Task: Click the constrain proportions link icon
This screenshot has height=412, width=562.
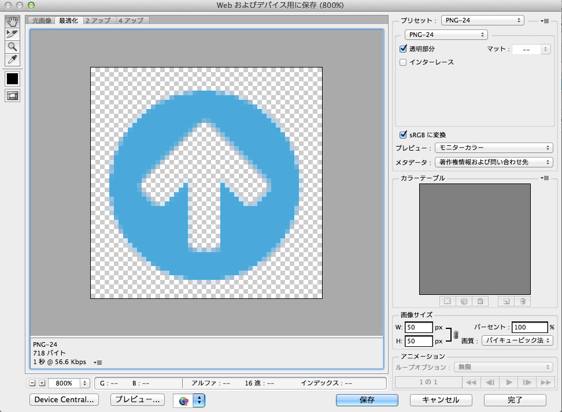Action: click(456, 334)
